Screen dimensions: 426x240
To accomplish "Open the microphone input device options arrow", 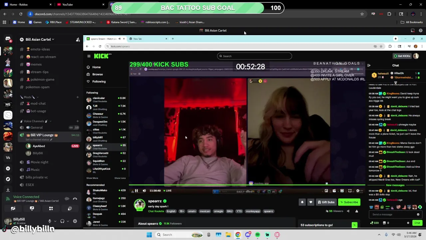I will (x=55, y=221).
